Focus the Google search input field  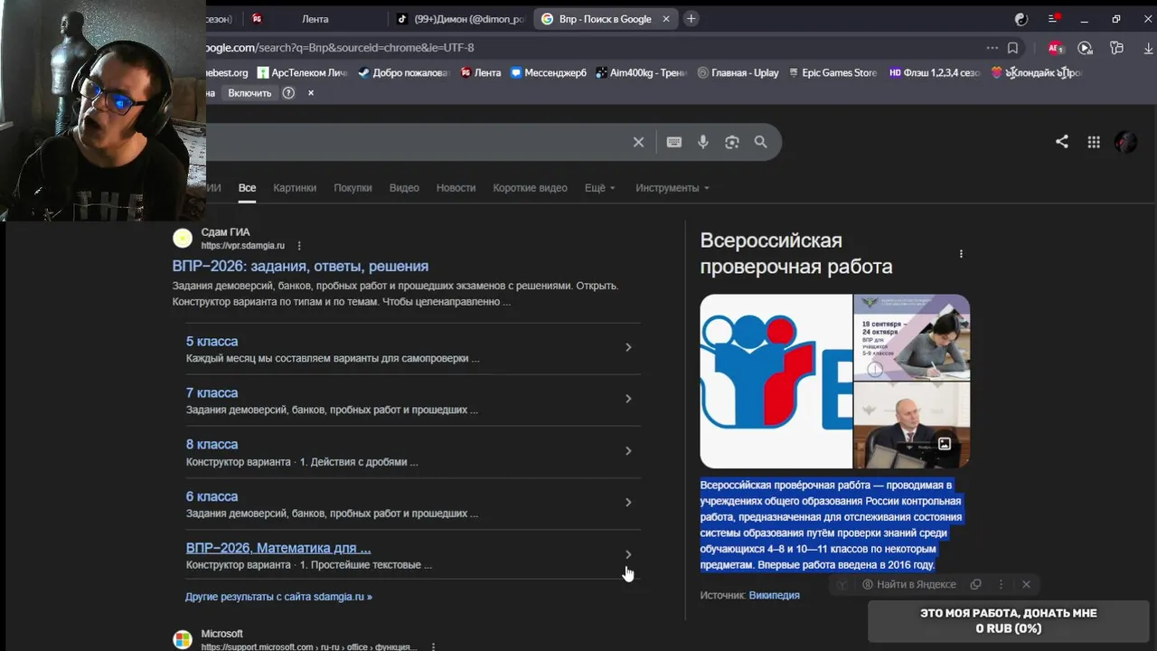click(x=416, y=142)
